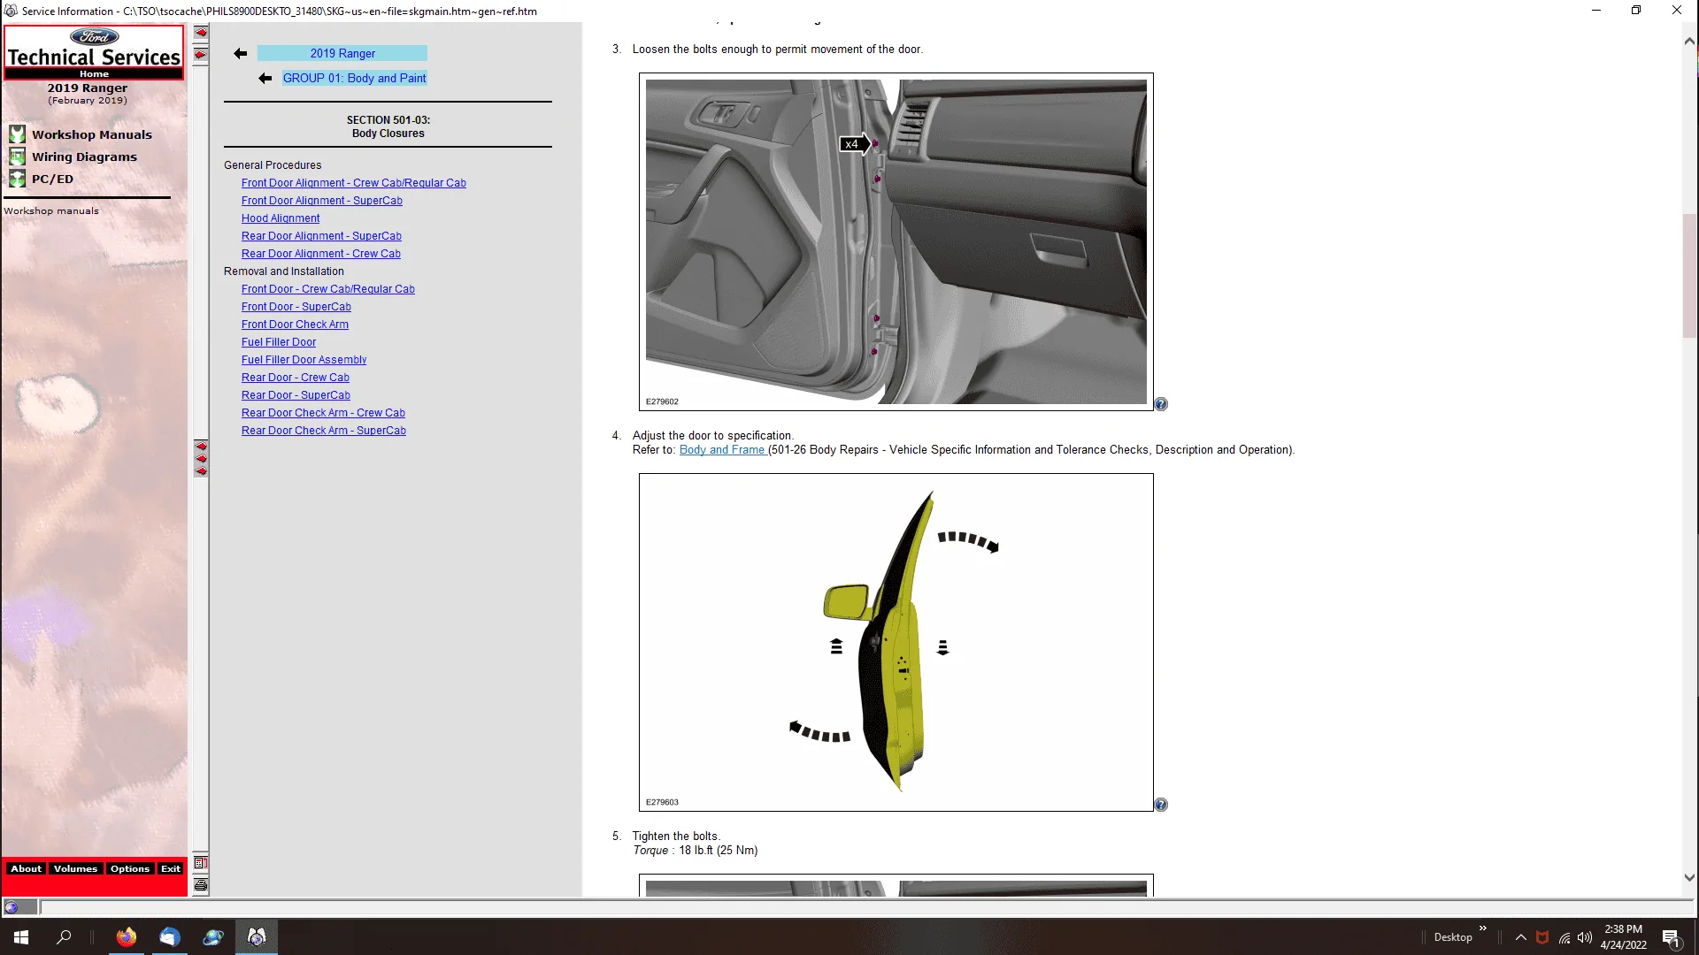Open the Wiring Diagrams icon
The height and width of the screenshot is (955, 1699).
tap(17, 157)
